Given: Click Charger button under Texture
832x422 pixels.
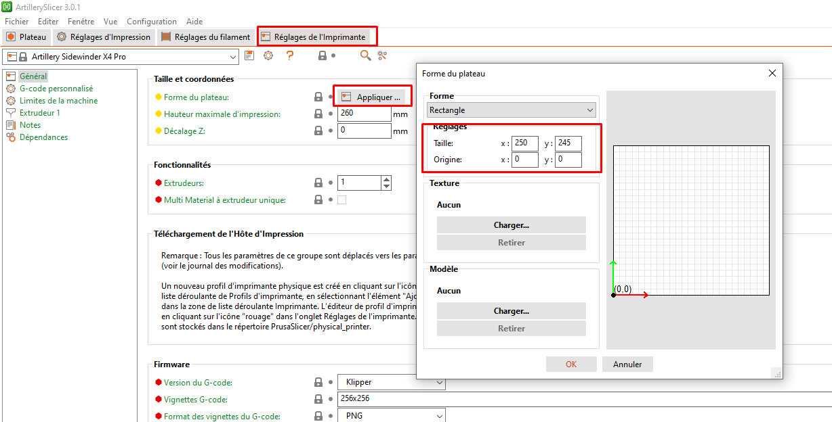Looking at the screenshot, I should pyautogui.click(x=512, y=225).
